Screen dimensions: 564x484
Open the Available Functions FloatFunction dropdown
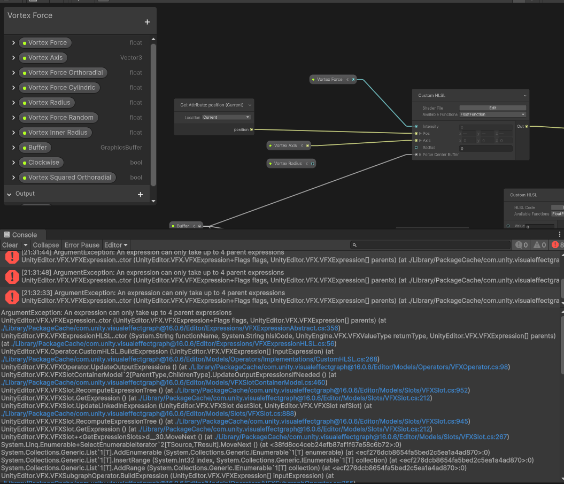pyautogui.click(x=492, y=114)
